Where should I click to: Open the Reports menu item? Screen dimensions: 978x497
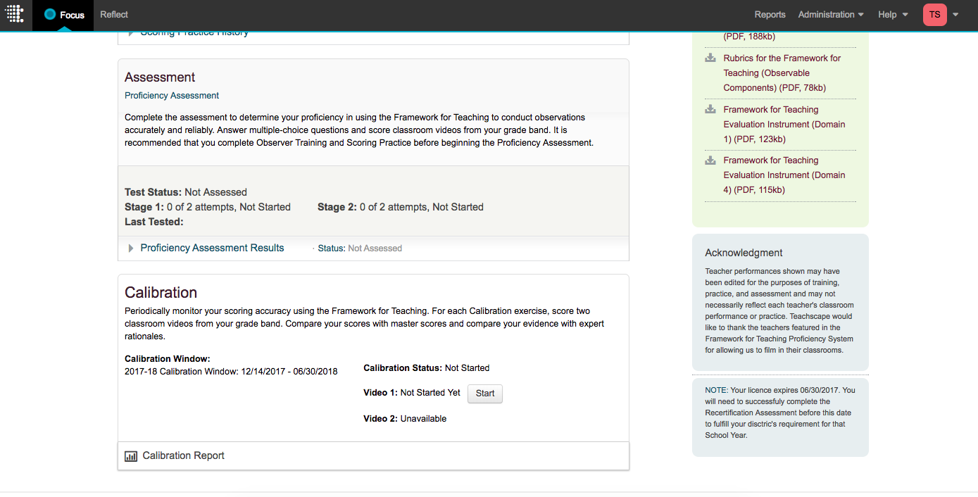pyautogui.click(x=770, y=15)
